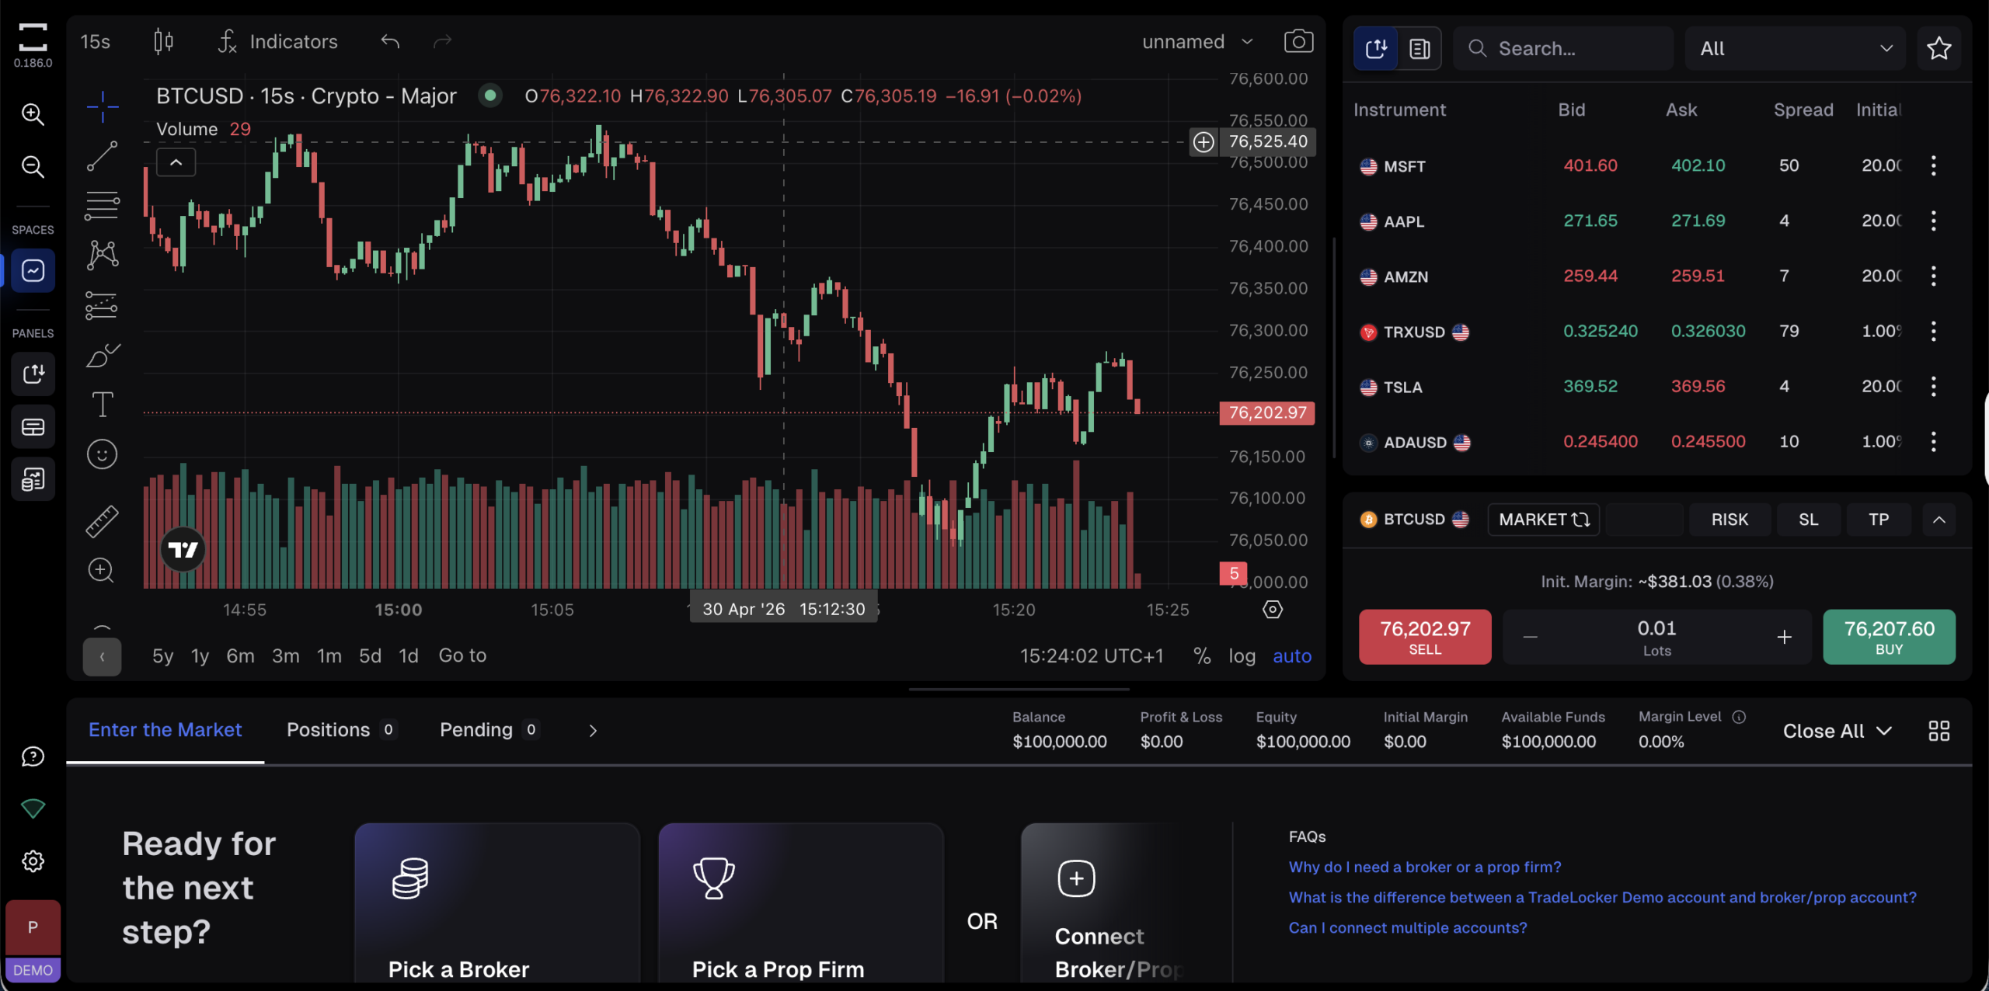Click the zoom out magnifier in left sidebar
This screenshot has height=991, width=1989.
[33, 166]
